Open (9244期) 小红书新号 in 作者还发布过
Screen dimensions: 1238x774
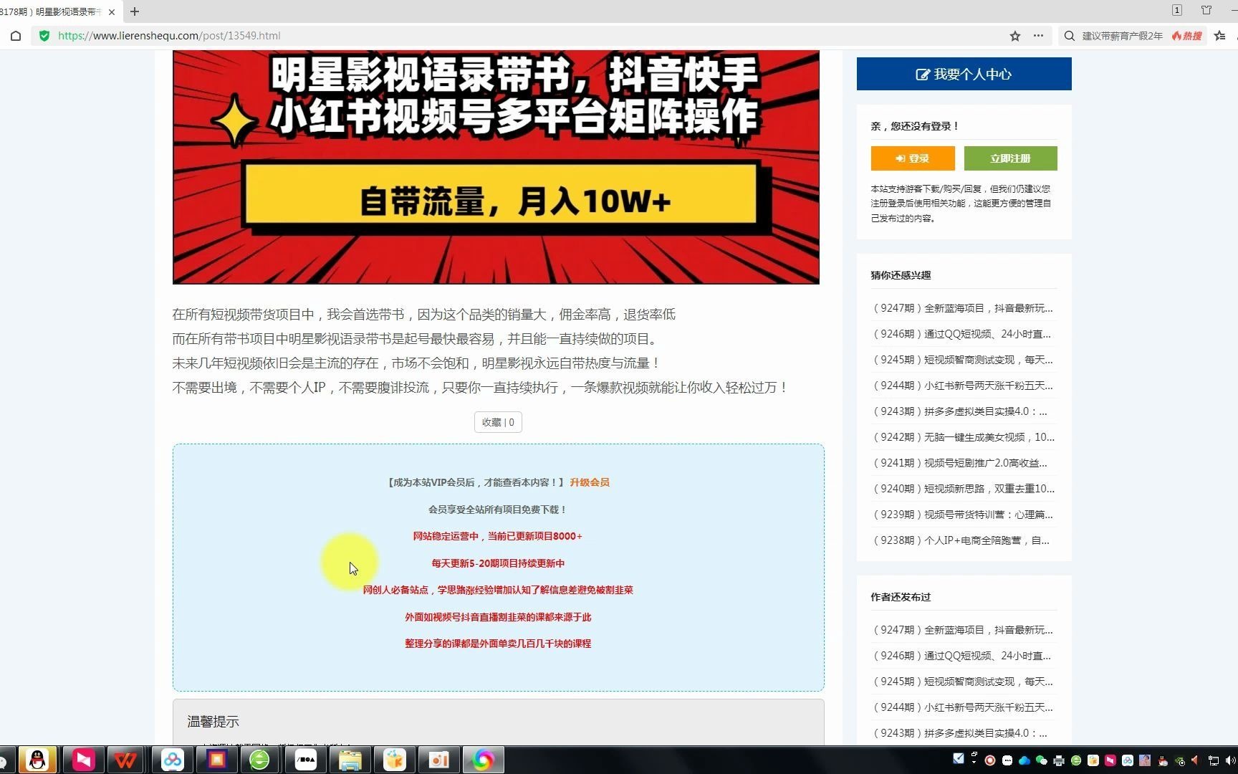tap(962, 707)
